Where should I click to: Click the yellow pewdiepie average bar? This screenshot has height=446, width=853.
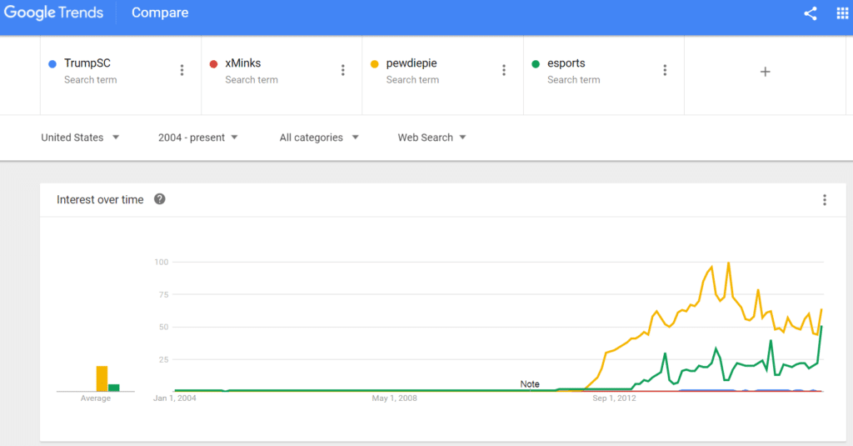point(102,378)
